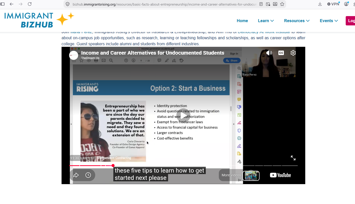Follow the Democracy At Work Institute link
This screenshot has height=204, width=355.
(264, 32)
